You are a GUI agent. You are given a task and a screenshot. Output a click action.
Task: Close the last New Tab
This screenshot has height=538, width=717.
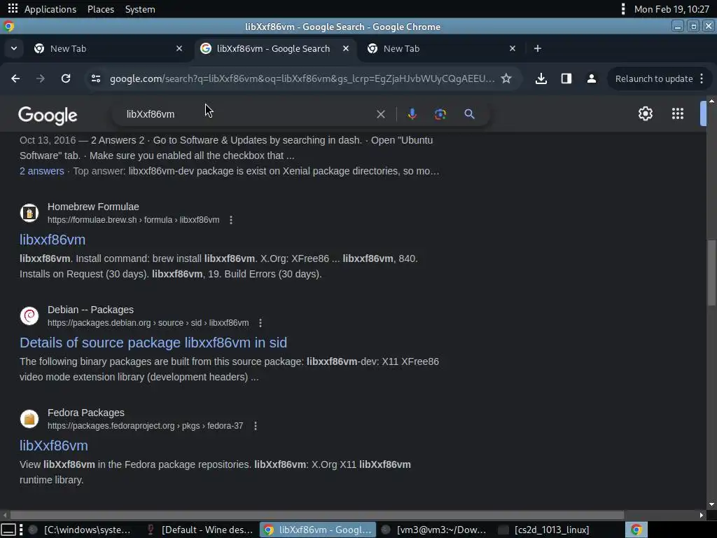513,48
